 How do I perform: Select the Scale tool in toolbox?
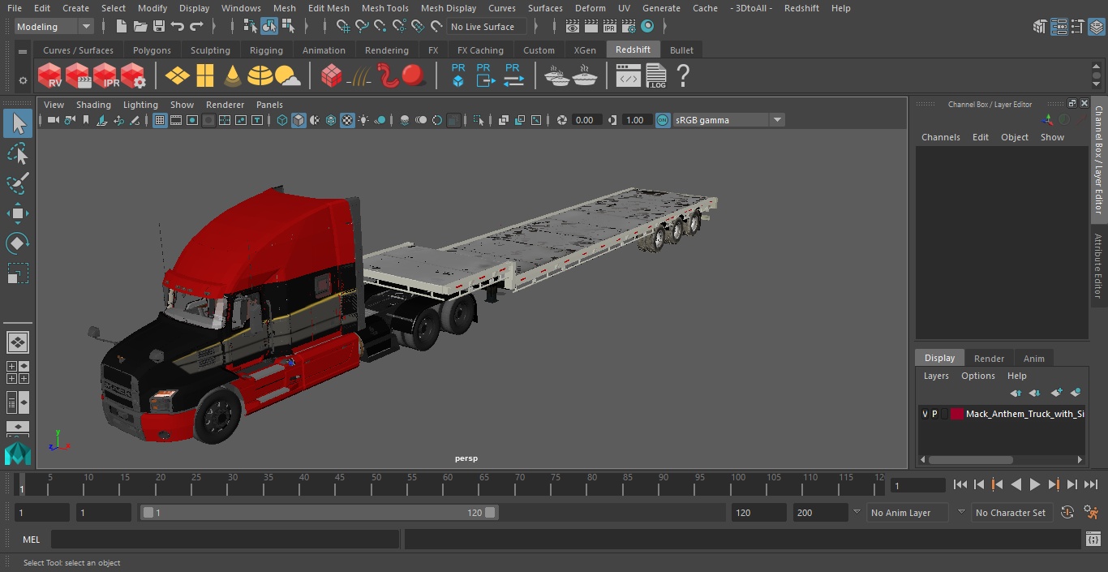coord(18,273)
